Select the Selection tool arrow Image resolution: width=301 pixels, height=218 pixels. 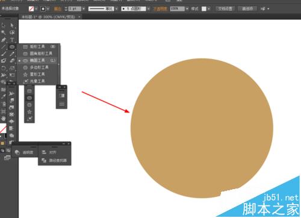tap(3, 25)
